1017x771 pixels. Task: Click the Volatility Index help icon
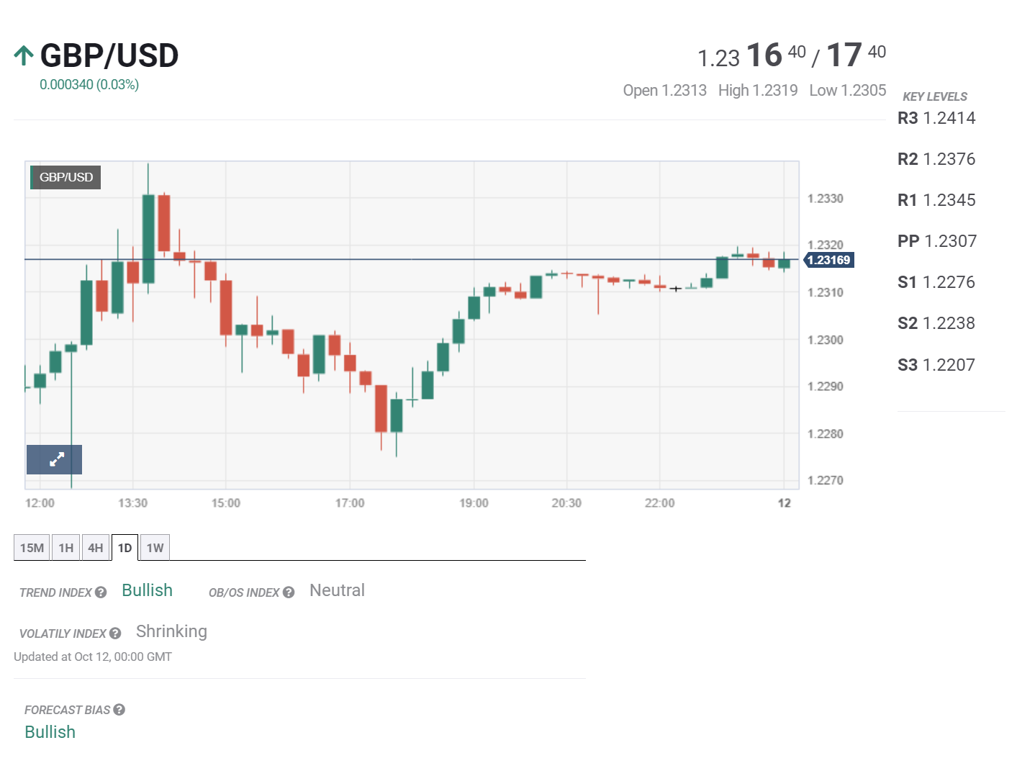pos(115,634)
